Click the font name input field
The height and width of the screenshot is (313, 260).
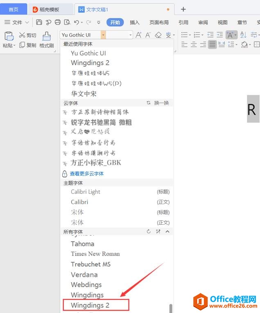coord(81,35)
